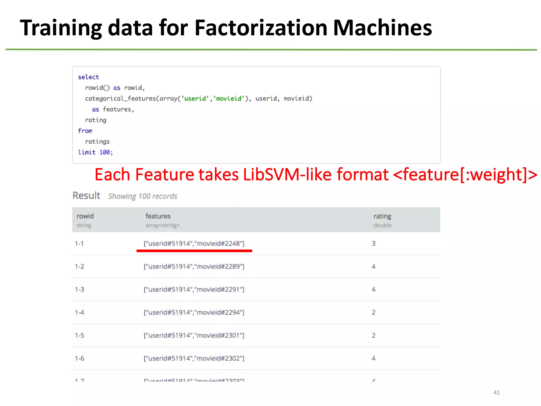Click the 'features' column header

pos(158,216)
